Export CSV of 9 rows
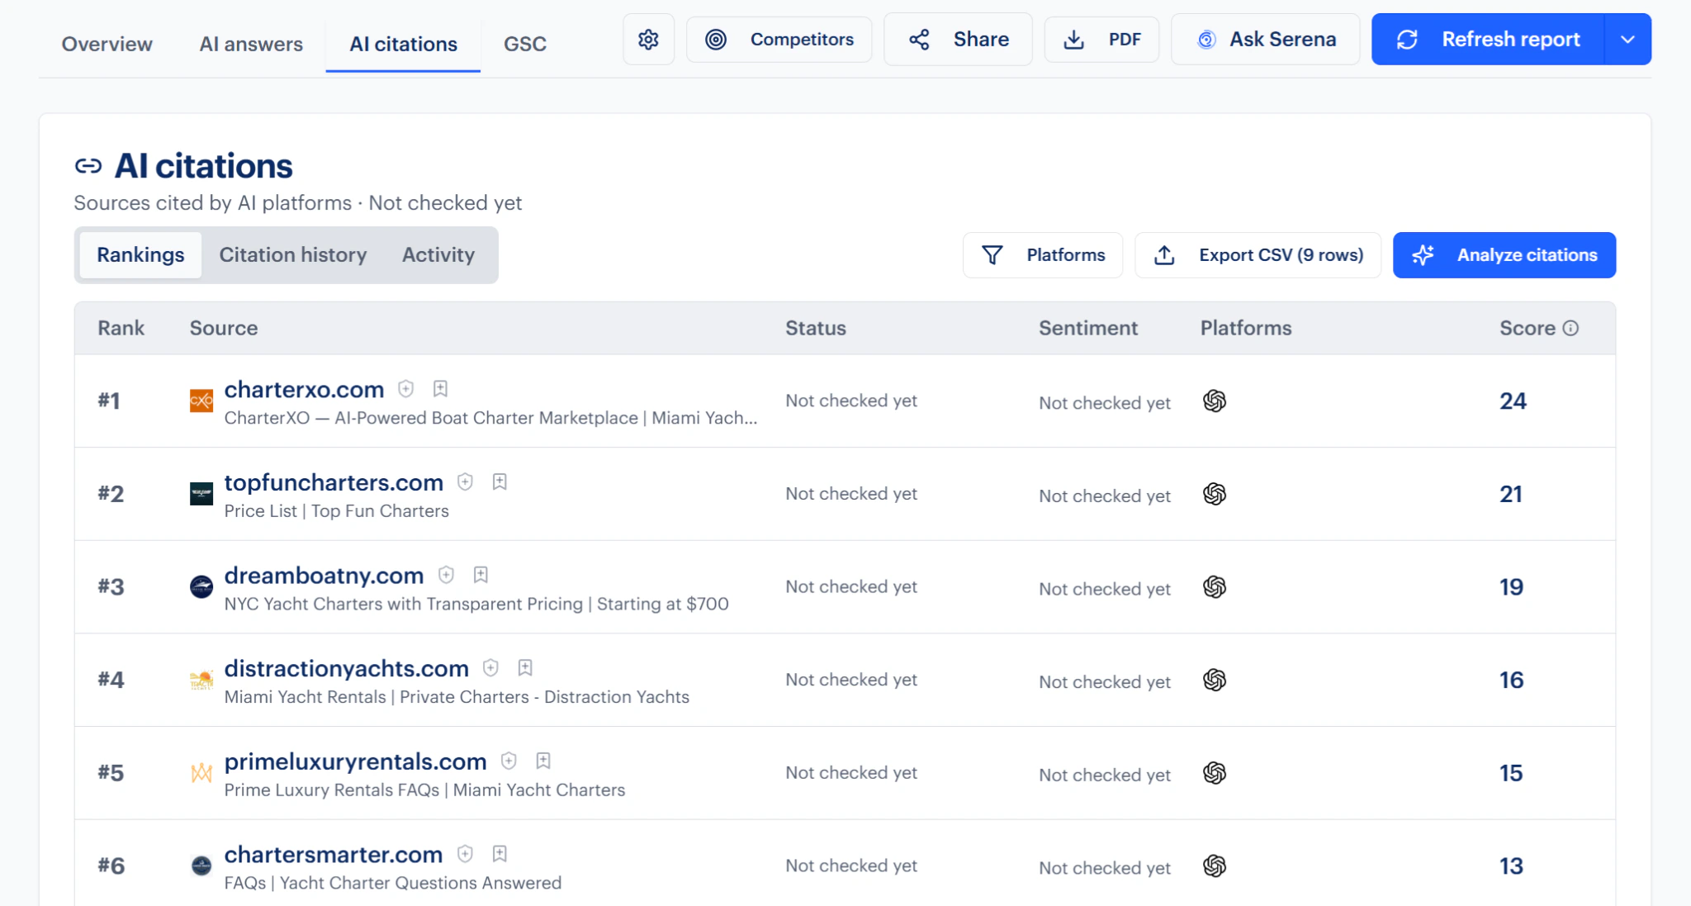 [1258, 255]
